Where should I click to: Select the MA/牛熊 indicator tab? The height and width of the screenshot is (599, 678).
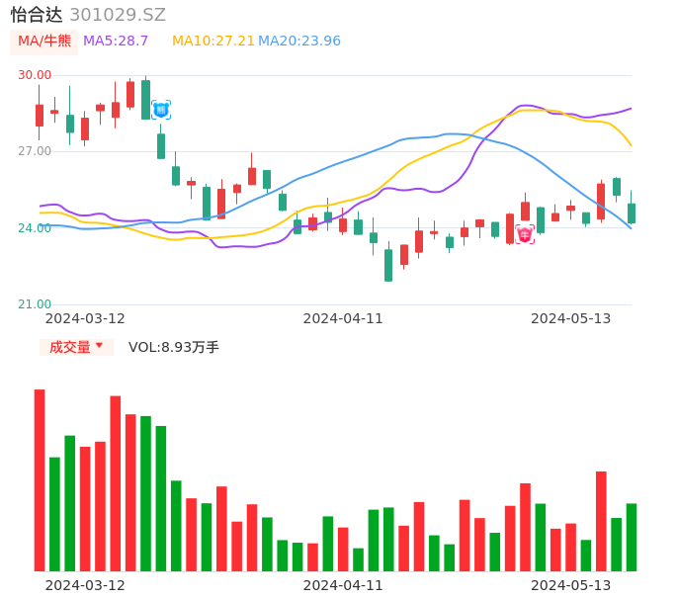pyautogui.click(x=44, y=42)
